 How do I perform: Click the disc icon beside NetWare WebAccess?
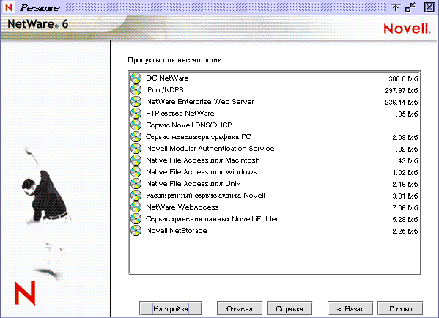pyautogui.click(x=136, y=207)
